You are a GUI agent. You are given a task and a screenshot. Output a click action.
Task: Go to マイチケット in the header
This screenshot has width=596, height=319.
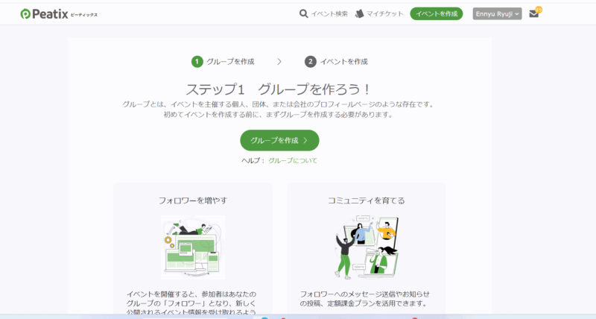point(385,13)
